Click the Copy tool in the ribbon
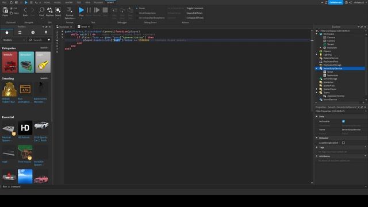Image resolution: width=368 pixels, height=207 pixels. coord(14,13)
